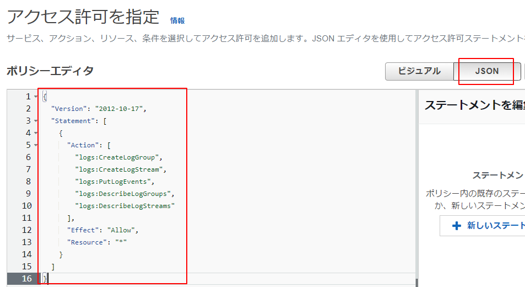Viewport: 525px width, 287px height.
Task: Click the "logs:DescribeLogGroups" action text
Action: (x=125, y=194)
